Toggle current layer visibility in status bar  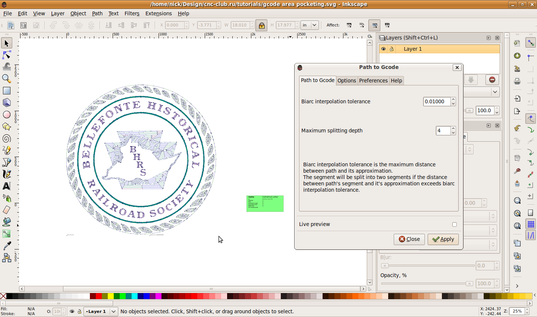72,311
